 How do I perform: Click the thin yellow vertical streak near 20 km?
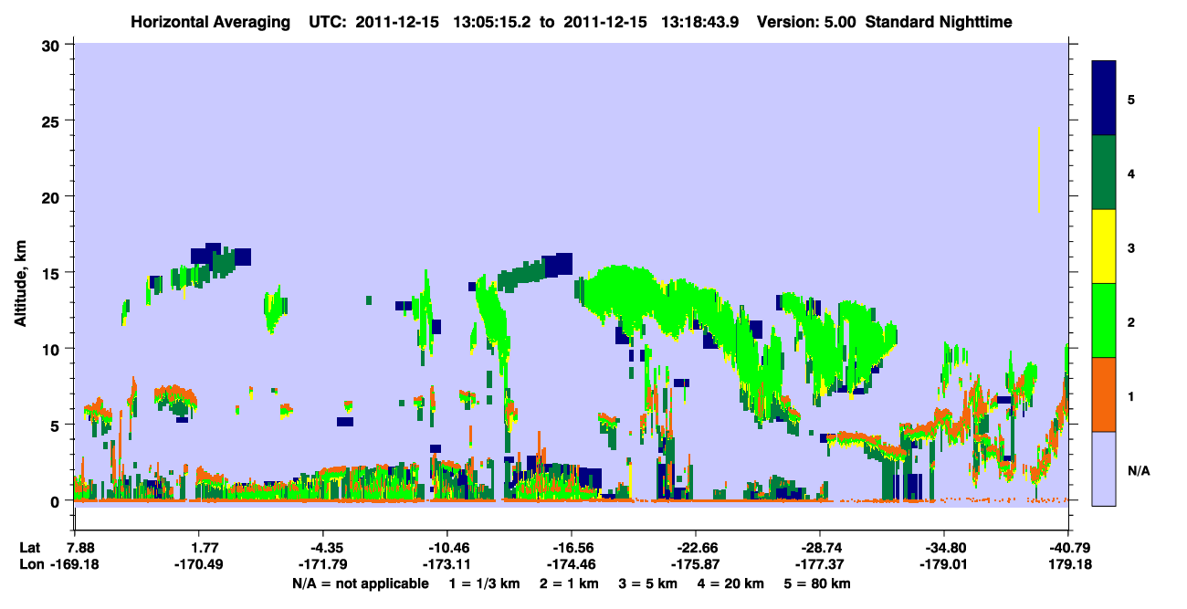(1039, 171)
